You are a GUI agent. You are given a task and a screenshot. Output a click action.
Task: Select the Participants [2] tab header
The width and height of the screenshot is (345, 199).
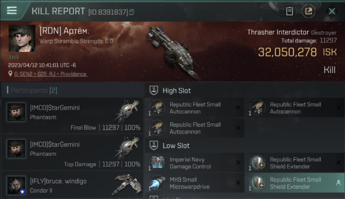(32, 90)
